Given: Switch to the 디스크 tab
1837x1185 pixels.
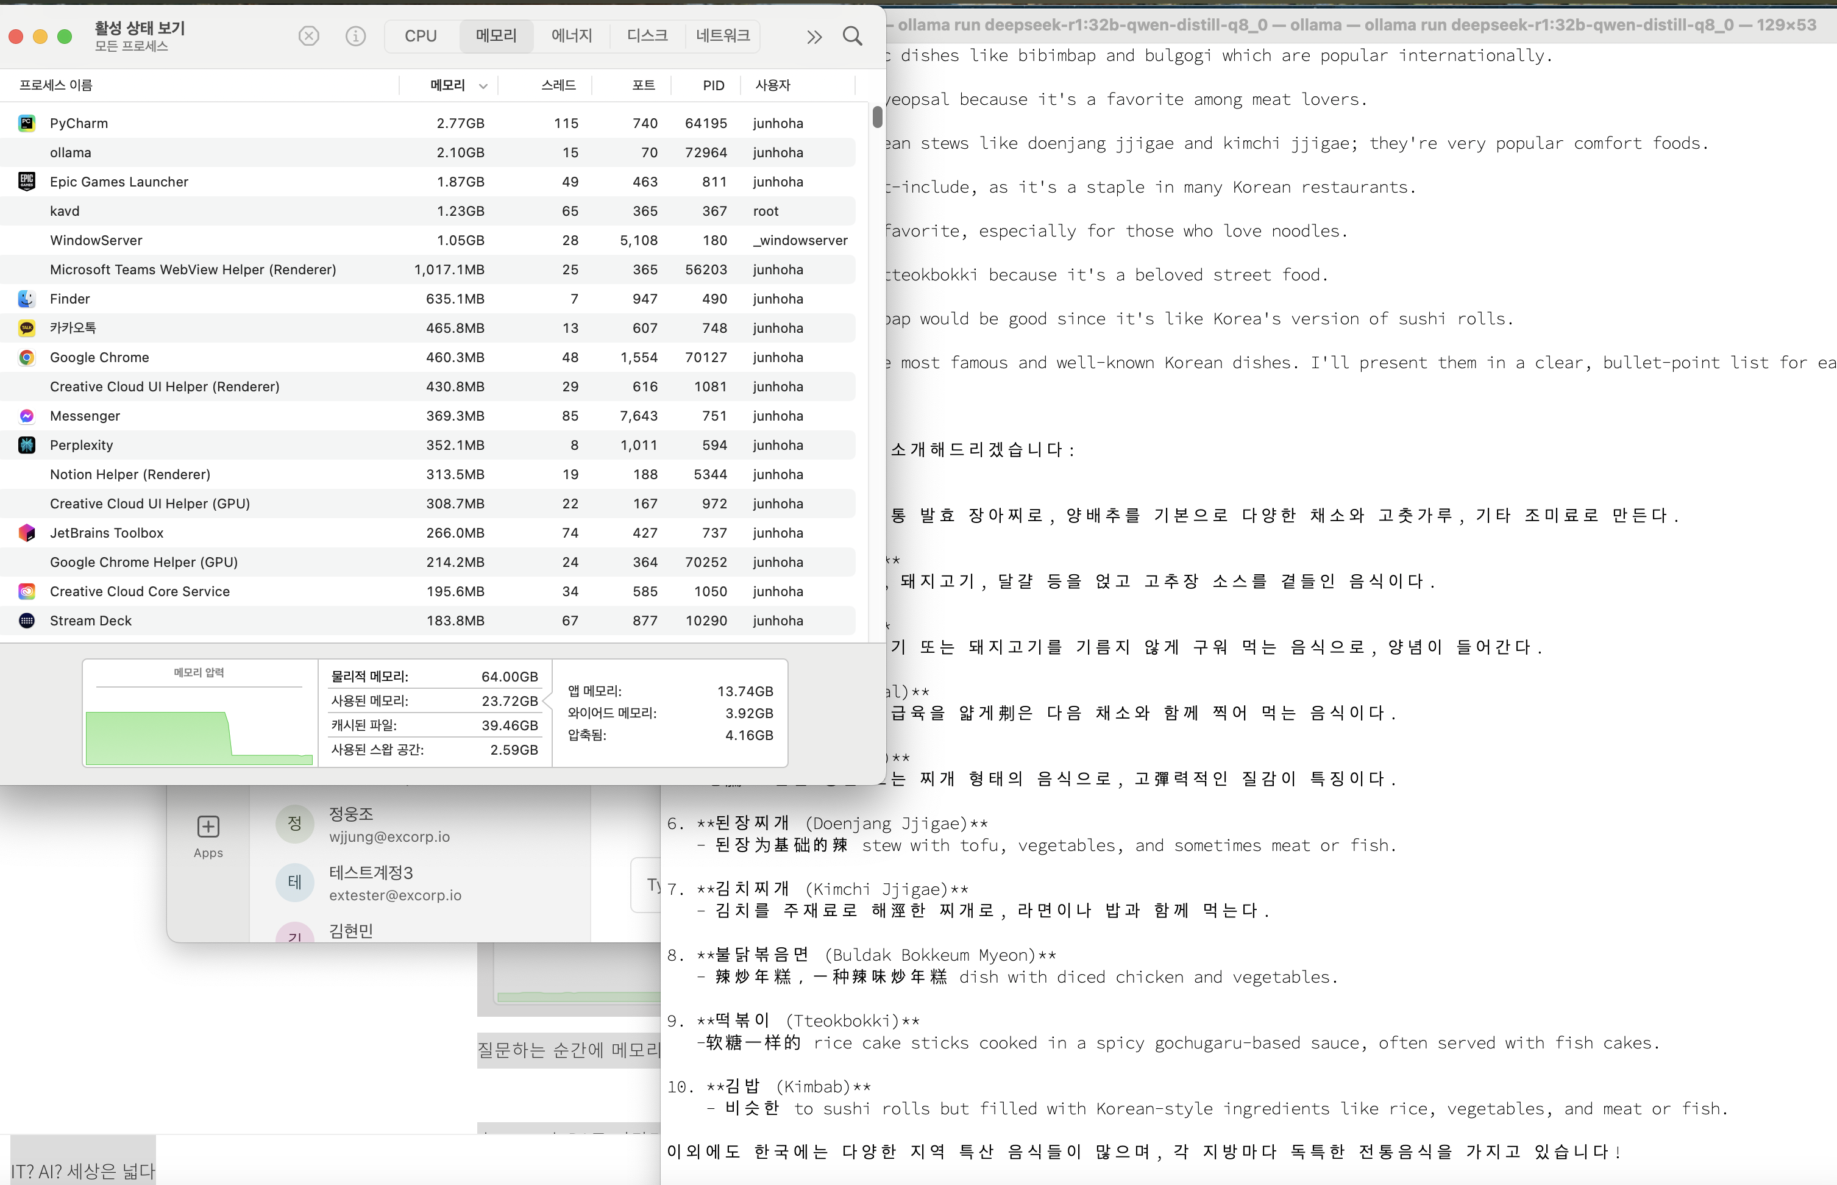Looking at the screenshot, I should [647, 36].
